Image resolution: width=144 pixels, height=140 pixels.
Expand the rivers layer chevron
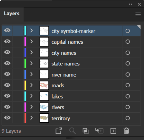[x=32, y=107]
